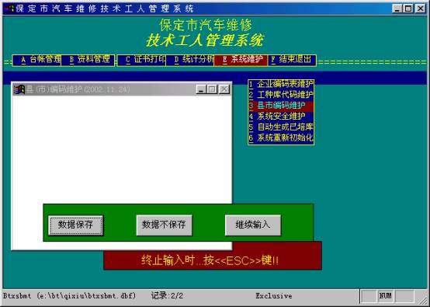
Task: Click the 数据不保存 button
Action: pos(165,225)
